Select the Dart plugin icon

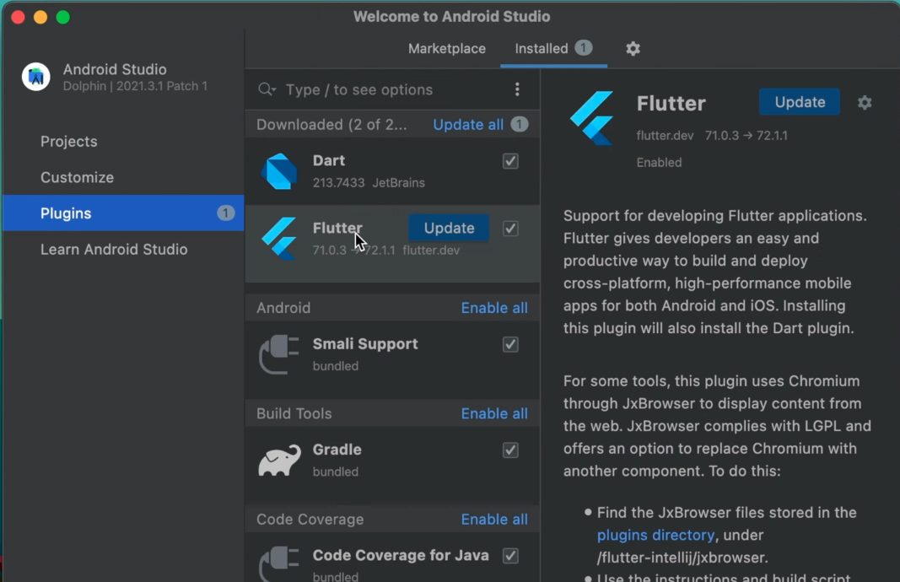pos(279,170)
